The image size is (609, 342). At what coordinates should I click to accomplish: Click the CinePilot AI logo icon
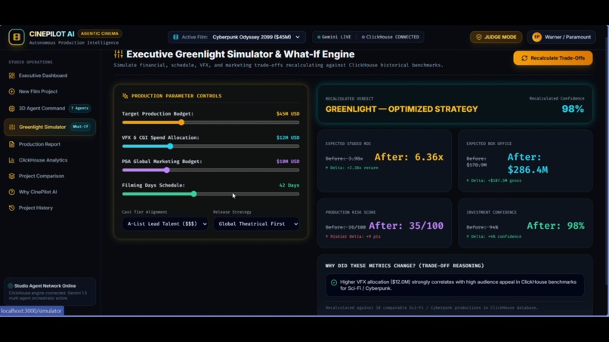pos(17,37)
